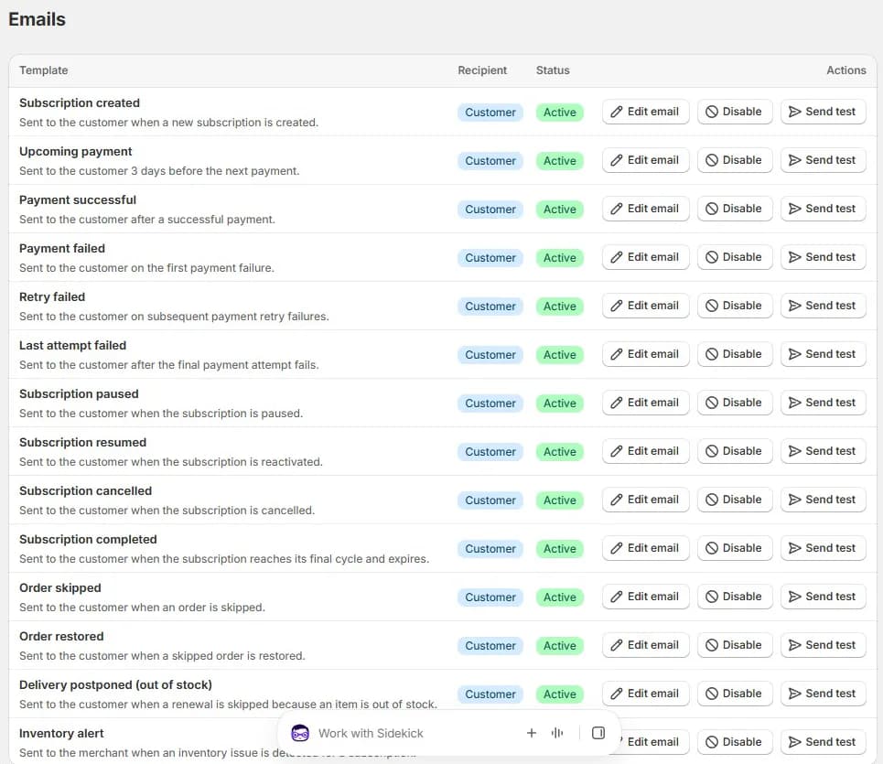The image size is (883, 764).
Task: Click Customer badge in Order restored row
Action: point(490,645)
